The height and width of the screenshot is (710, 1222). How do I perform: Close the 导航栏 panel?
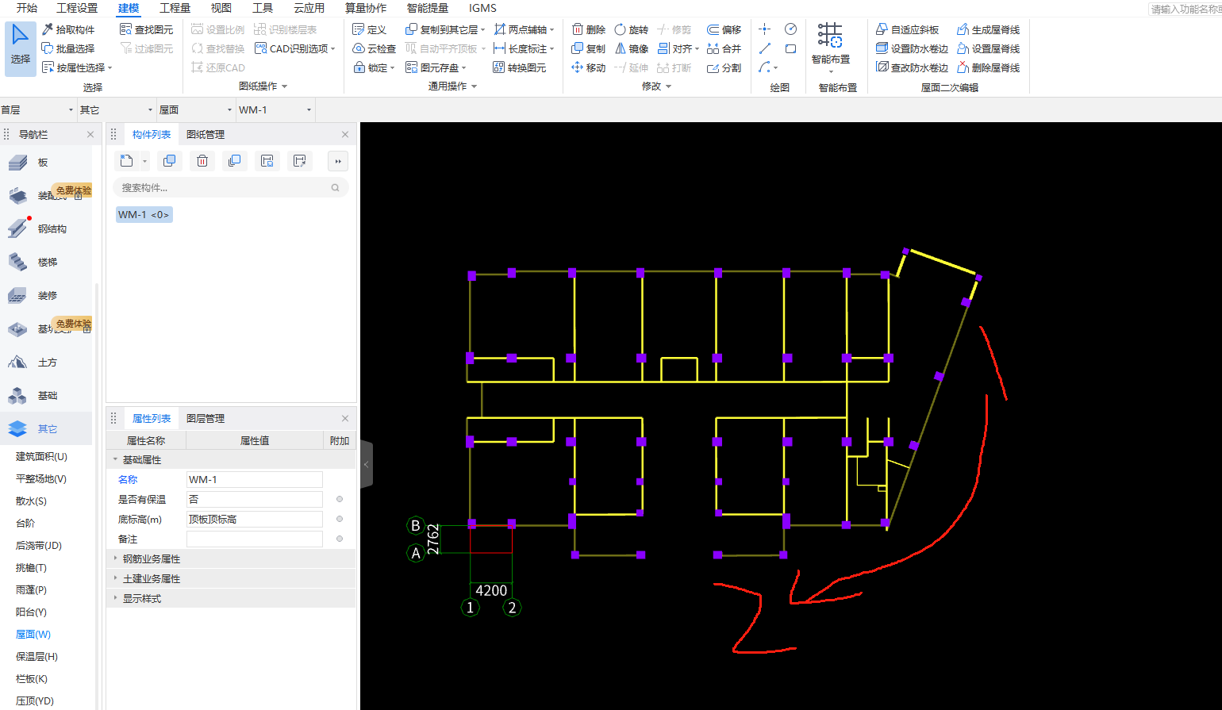point(90,134)
